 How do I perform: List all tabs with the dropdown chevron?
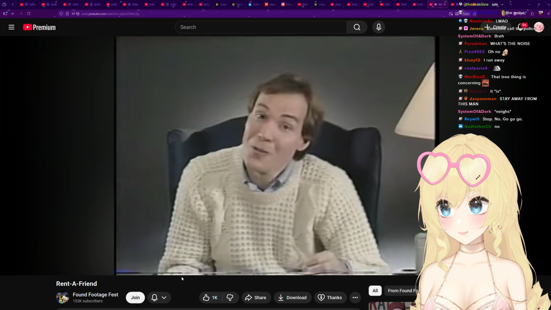point(511,4)
